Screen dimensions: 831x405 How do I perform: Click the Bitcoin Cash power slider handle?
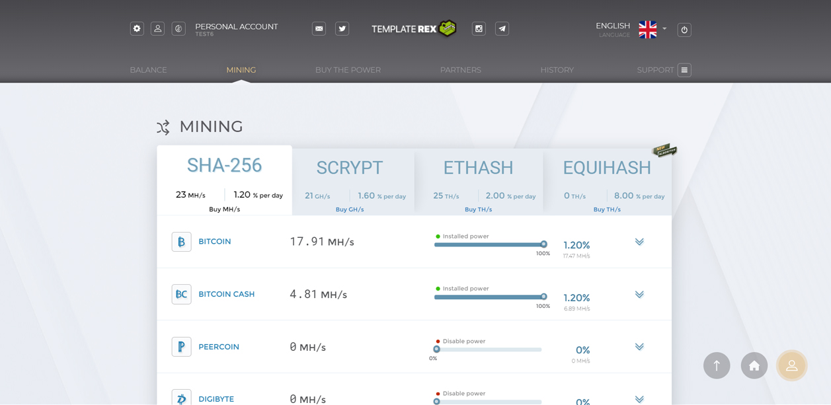pyautogui.click(x=543, y=297)
